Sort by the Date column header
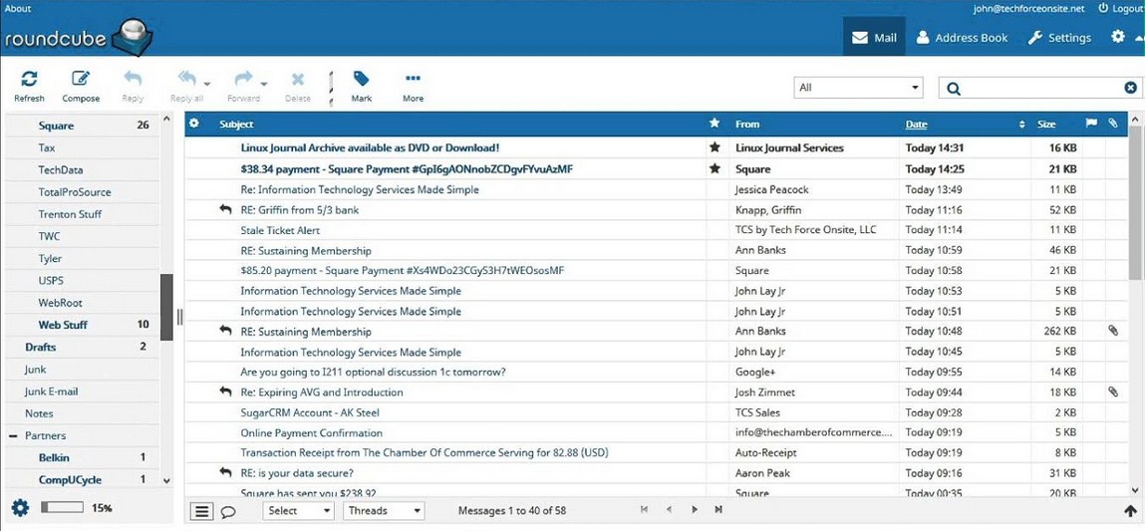1145x531 pixels. [917, 125]
